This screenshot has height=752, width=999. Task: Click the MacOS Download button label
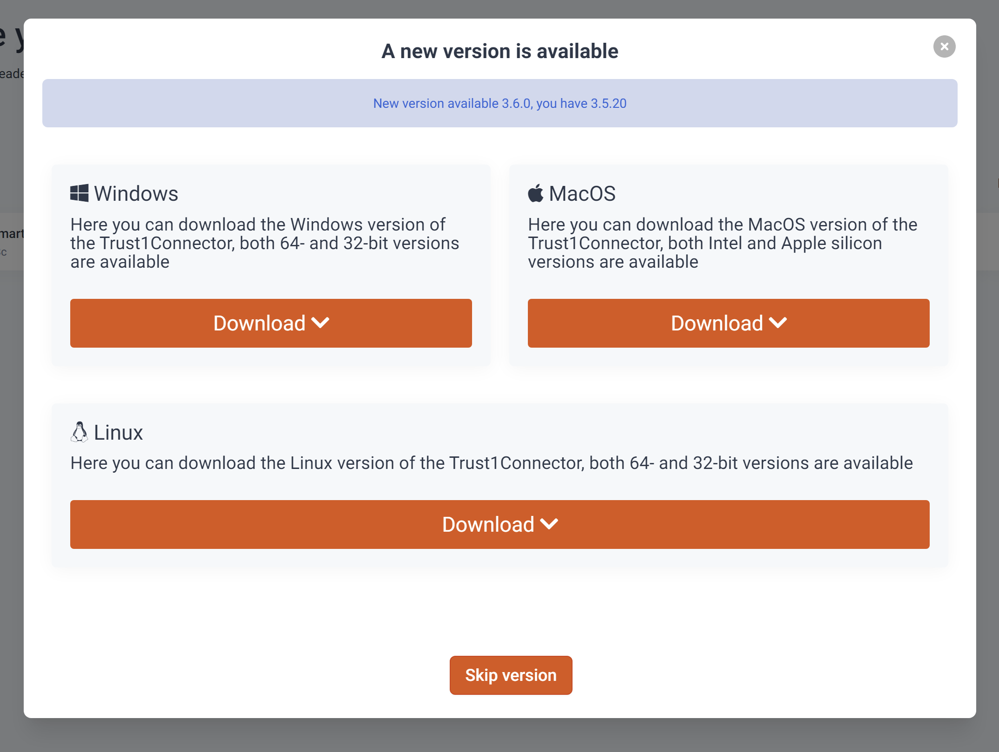pyautogui.click(x=717, y=323)
